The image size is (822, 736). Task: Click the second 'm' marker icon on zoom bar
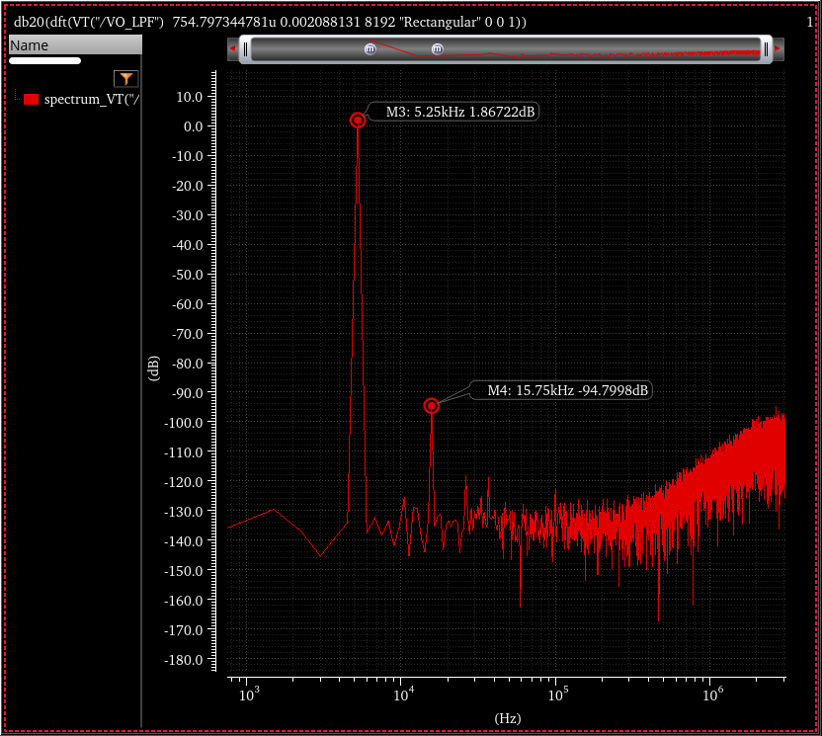tap(438, 49)
